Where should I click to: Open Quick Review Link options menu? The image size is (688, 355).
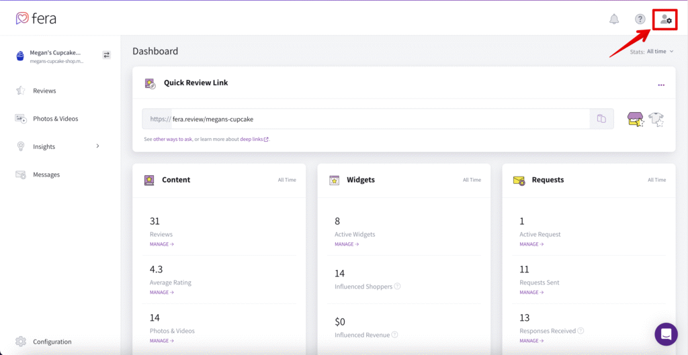(661, 85)
